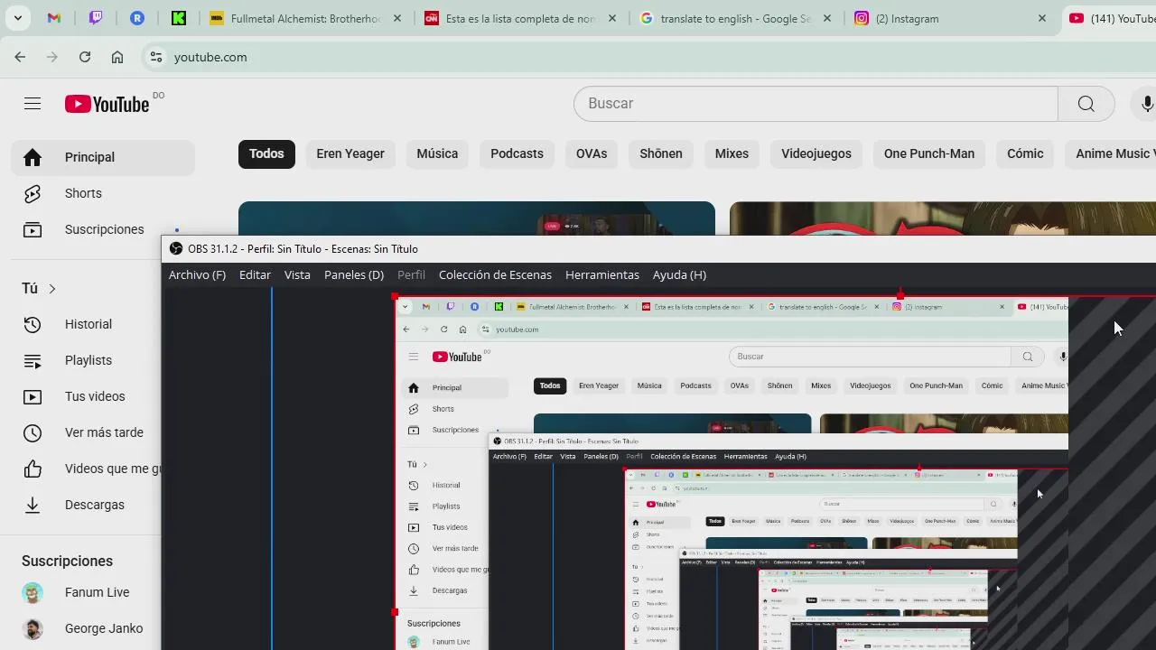Go back with the browser back arrow
Screen dimensions: 1156x650
coord(20,57)
